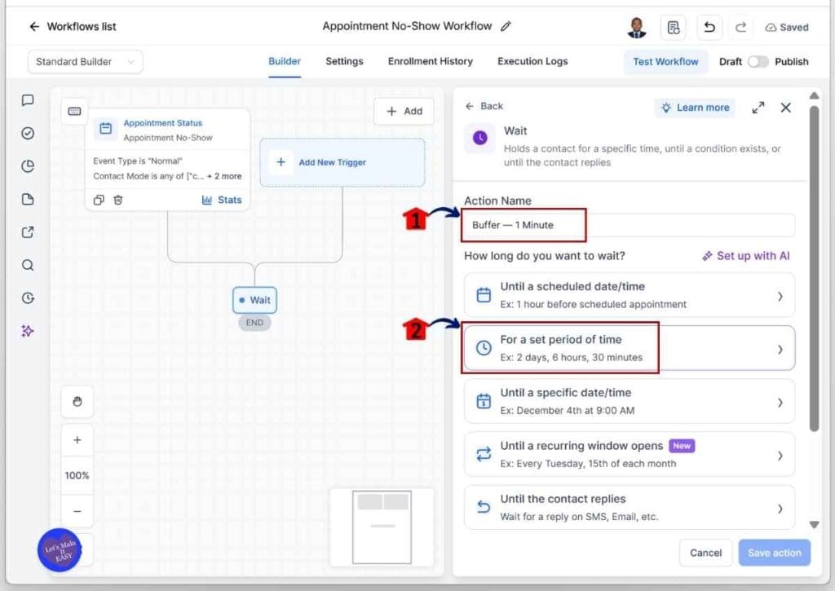Select the hand pan tool
Screen dimensions: 835x591
pyautogui.click(x=77, y=401)
